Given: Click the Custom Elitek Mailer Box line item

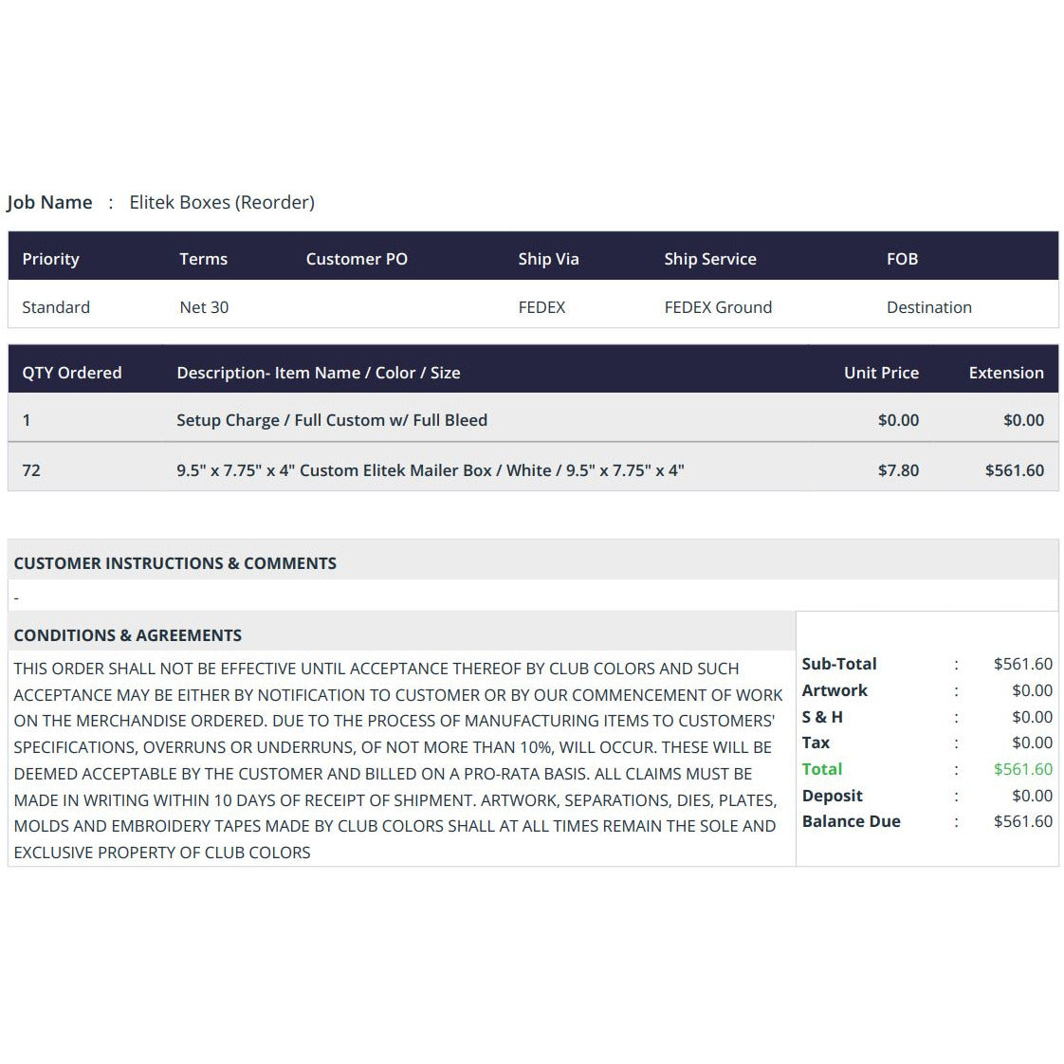Looking at the screenshot, I should (431, 470).
